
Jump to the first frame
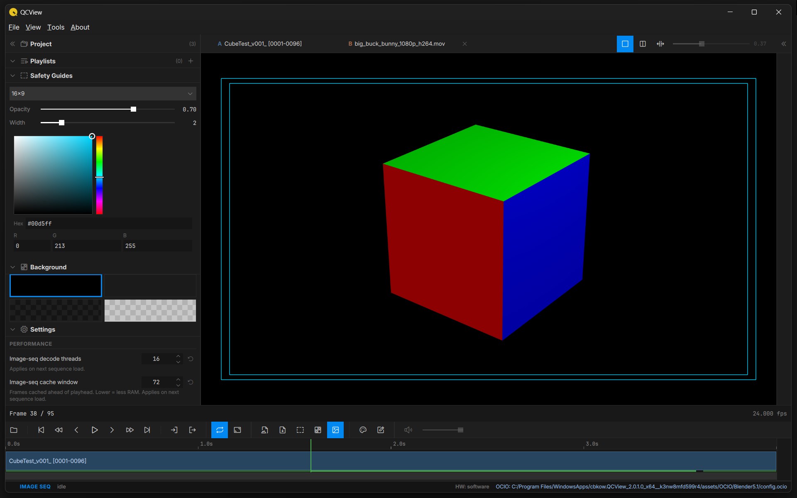coord(41,430)
